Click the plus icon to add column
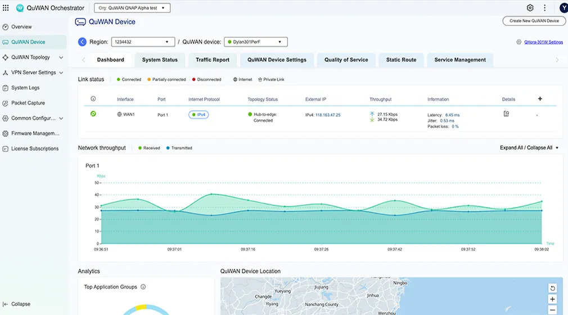 [x=540, y=99]
